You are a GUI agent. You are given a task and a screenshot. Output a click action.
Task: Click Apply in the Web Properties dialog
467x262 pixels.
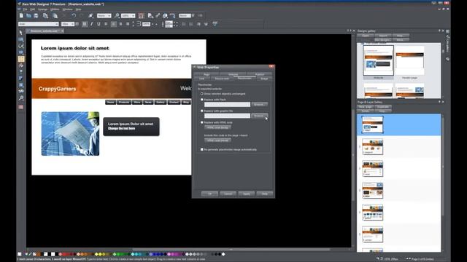(x=247, y=194)
